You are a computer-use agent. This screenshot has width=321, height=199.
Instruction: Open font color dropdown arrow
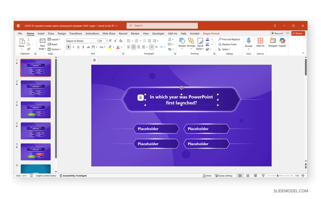122,47
